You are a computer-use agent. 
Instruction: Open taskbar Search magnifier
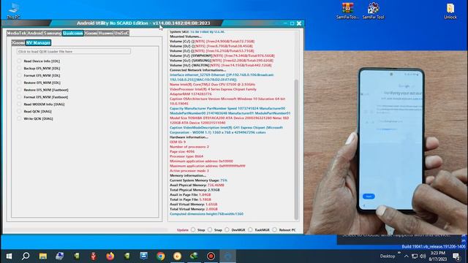point(26,256)
